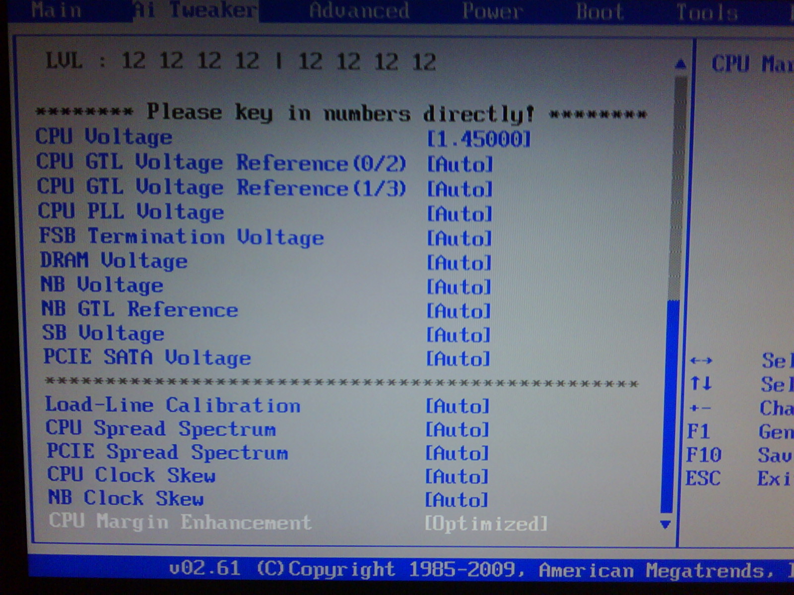Open the Ai Tweaker tab

click(x=196, y=10)
